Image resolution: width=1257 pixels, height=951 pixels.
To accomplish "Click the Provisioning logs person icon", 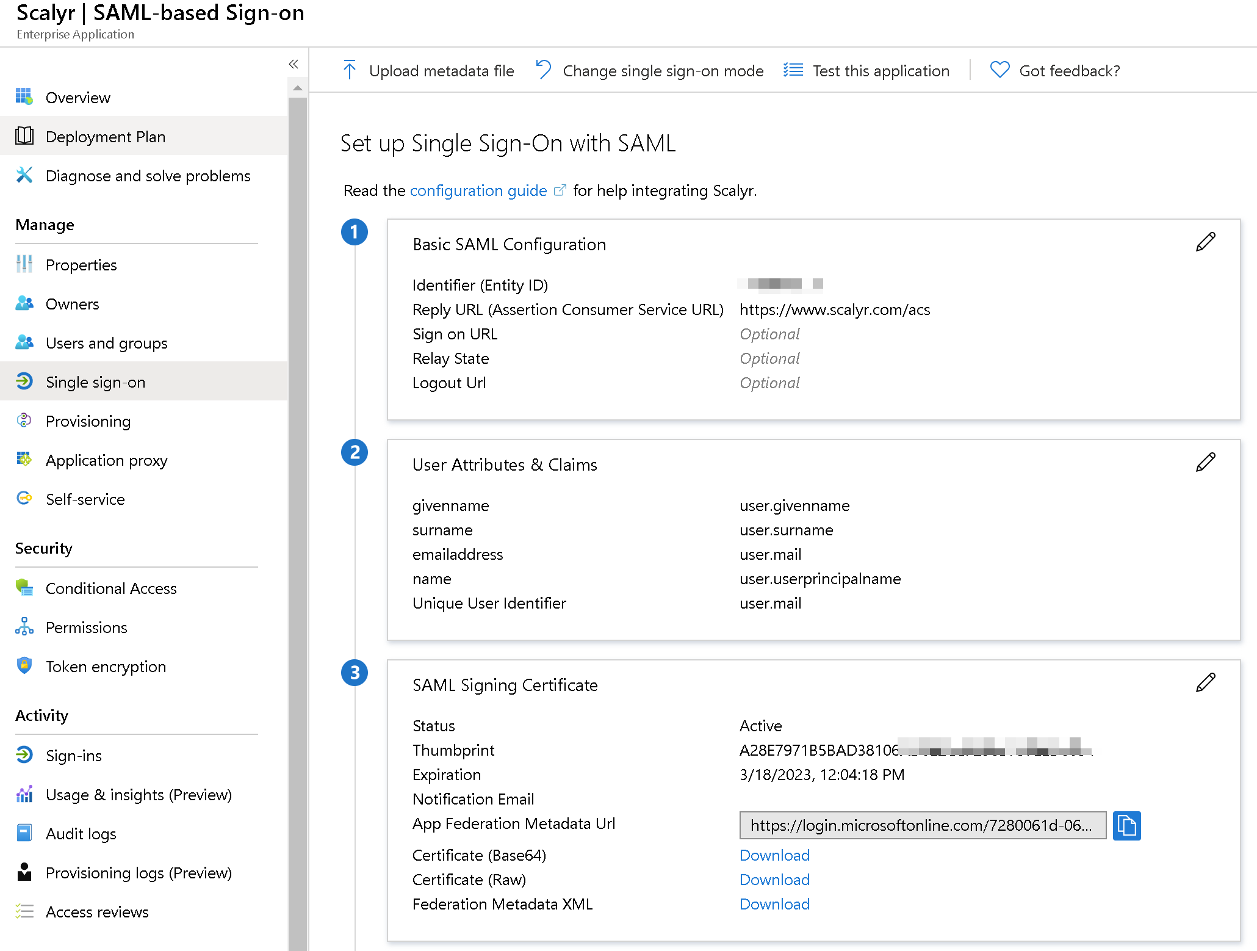I will tap(24, 872).
